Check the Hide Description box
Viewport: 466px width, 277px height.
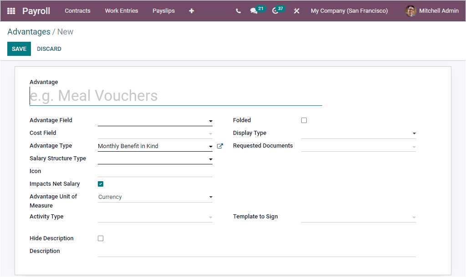click(x=100, y=238)
